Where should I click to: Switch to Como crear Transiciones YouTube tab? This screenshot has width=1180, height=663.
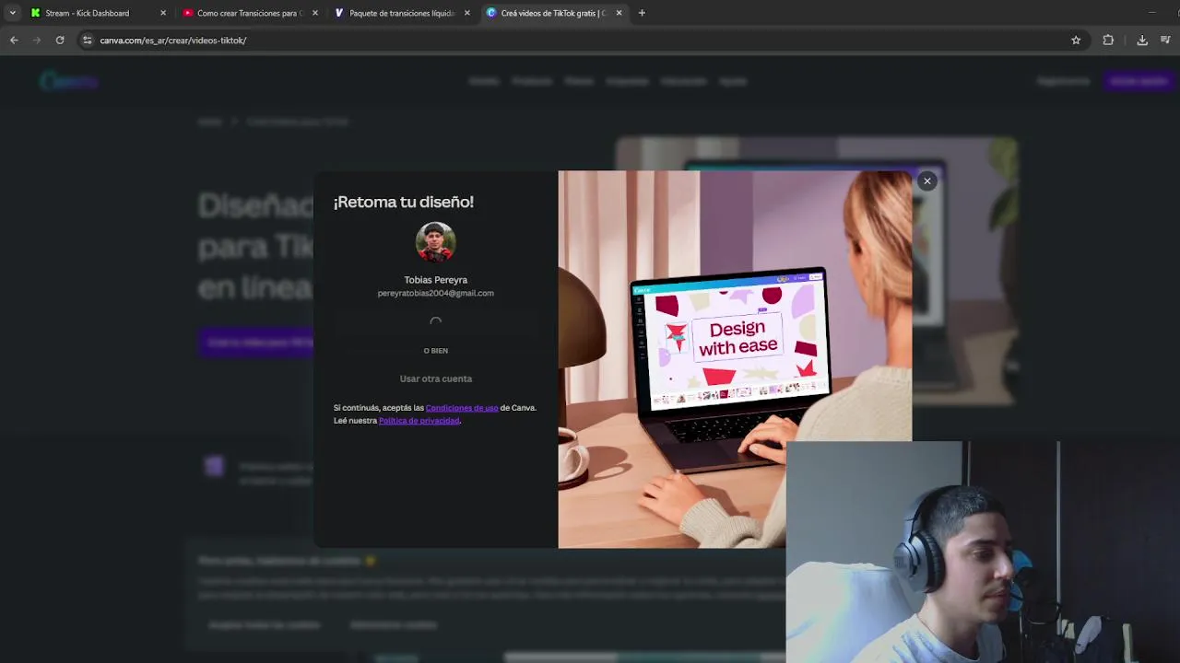tap(249, 13)
